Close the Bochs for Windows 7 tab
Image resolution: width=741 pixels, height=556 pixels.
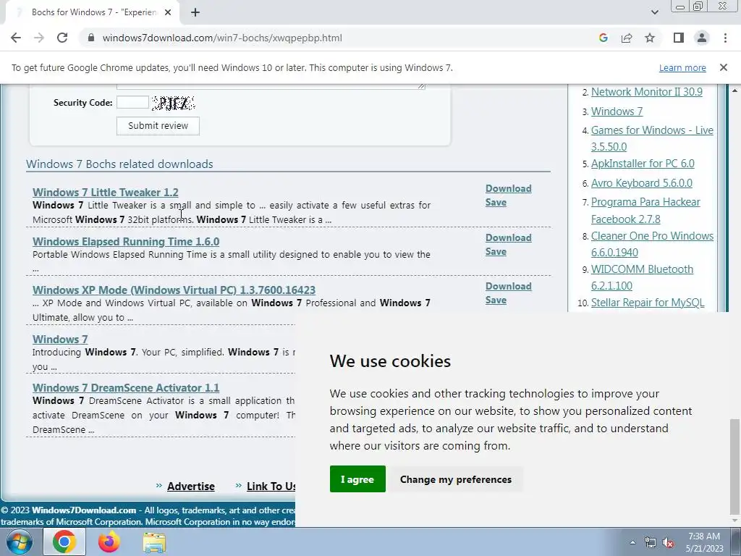[168, 12]
